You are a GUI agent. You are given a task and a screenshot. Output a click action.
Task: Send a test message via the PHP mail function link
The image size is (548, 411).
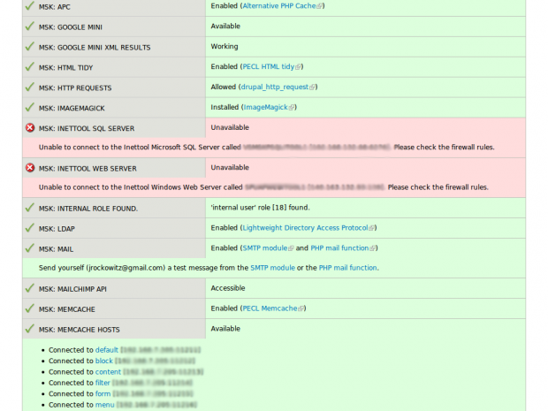point(347,268)
